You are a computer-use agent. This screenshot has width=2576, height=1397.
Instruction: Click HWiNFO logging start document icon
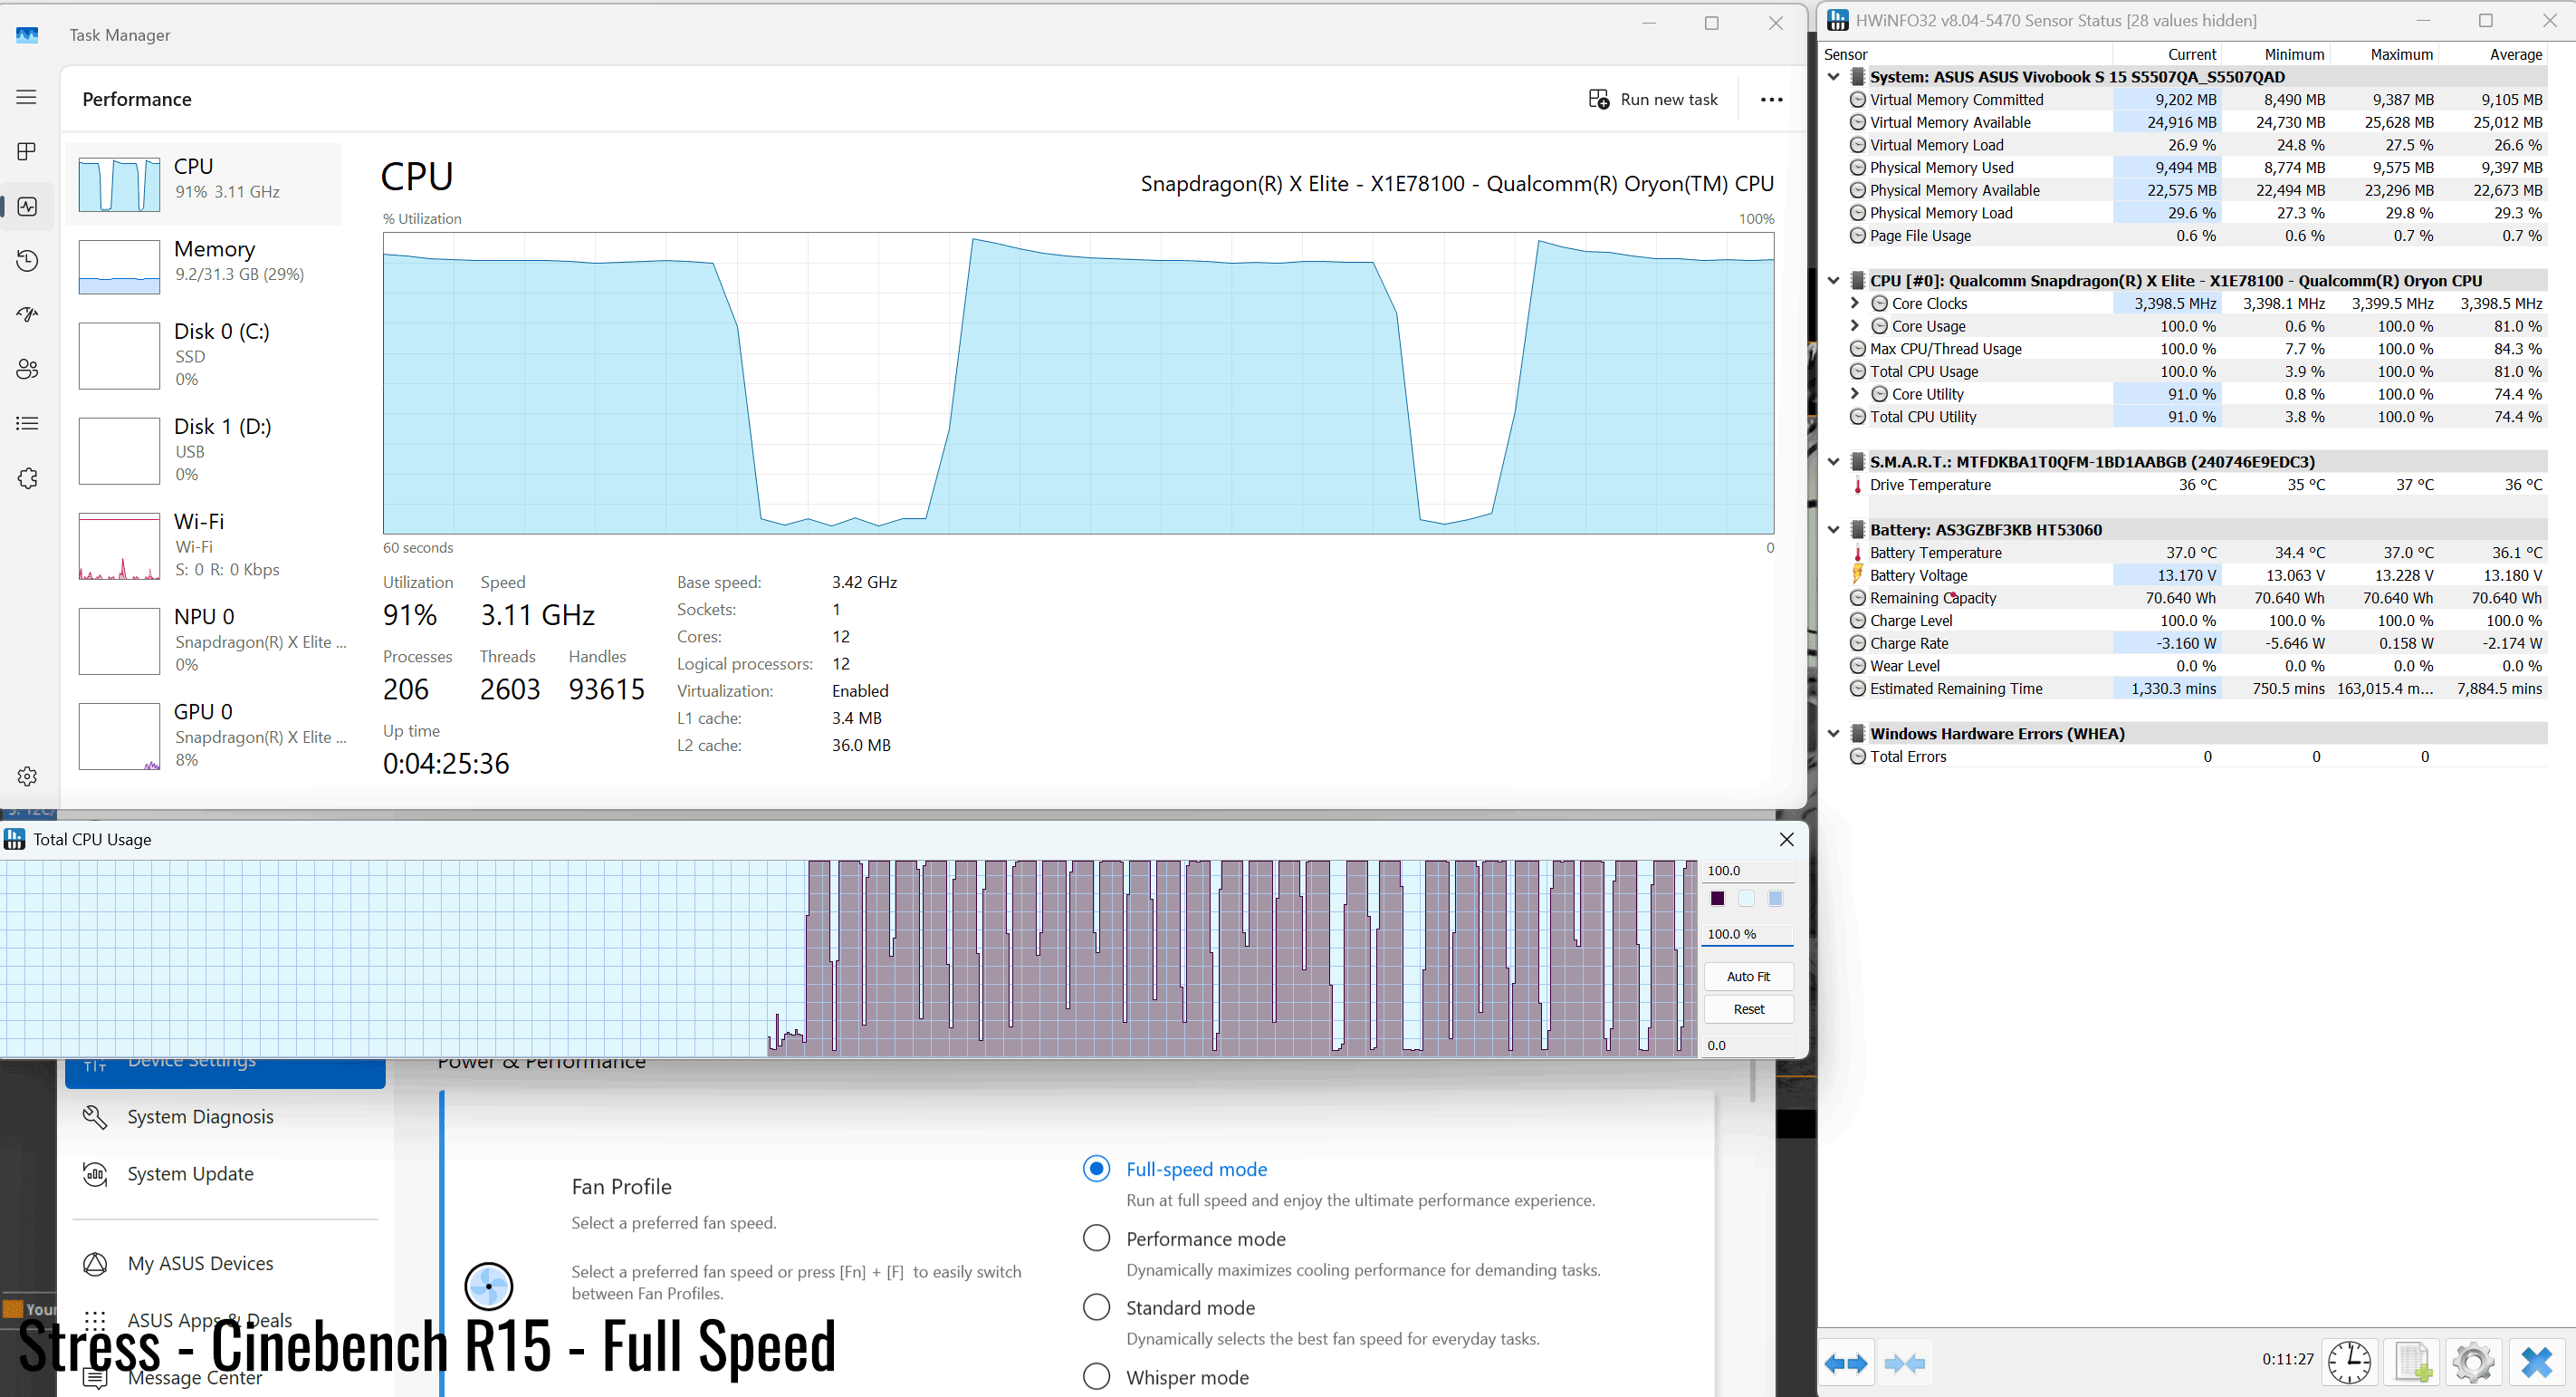2412,1363
